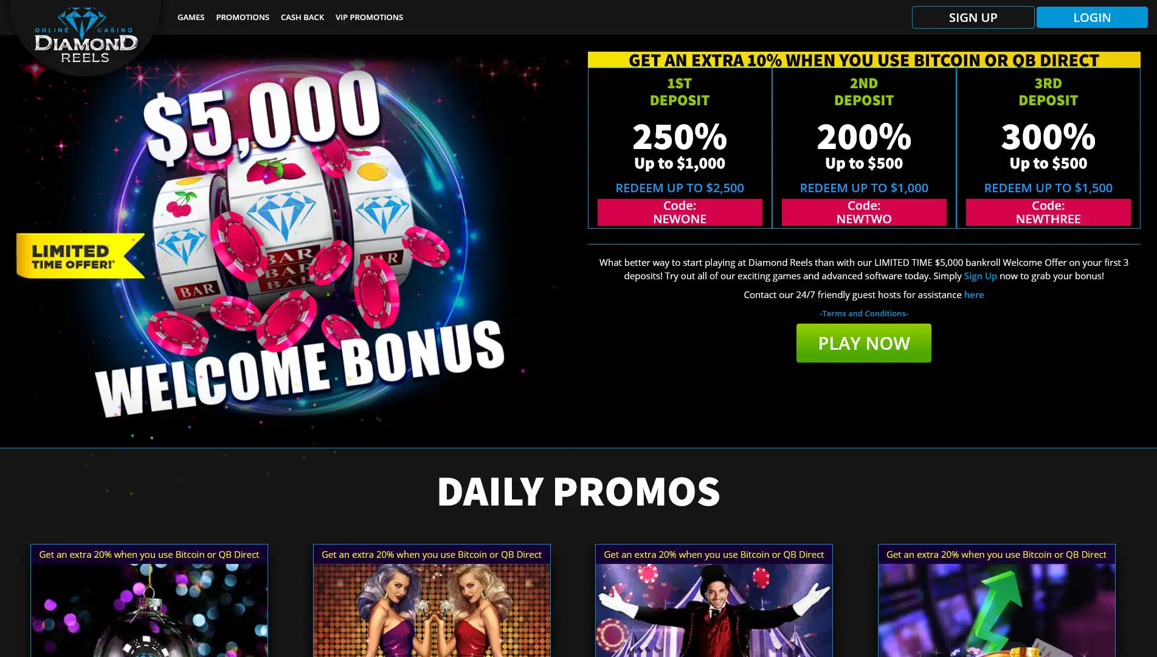
Task: Open the Terms and Conditions link
Action: coord(864,314)
